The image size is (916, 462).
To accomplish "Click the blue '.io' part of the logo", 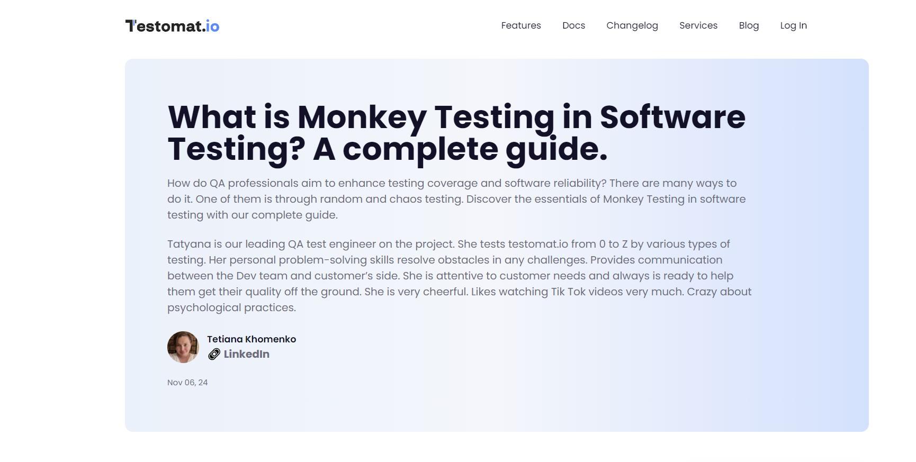I will [x=212, y=26].
